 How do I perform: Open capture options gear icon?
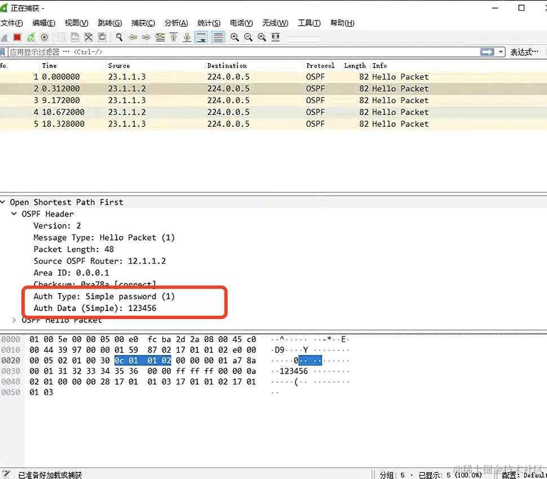pyautogui.click(x=45, y=37)
